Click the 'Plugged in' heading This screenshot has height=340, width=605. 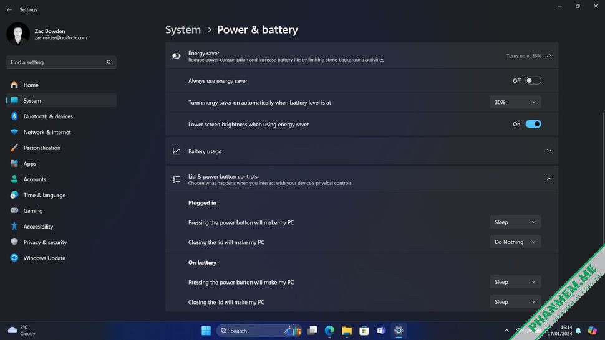coord(202,202)
